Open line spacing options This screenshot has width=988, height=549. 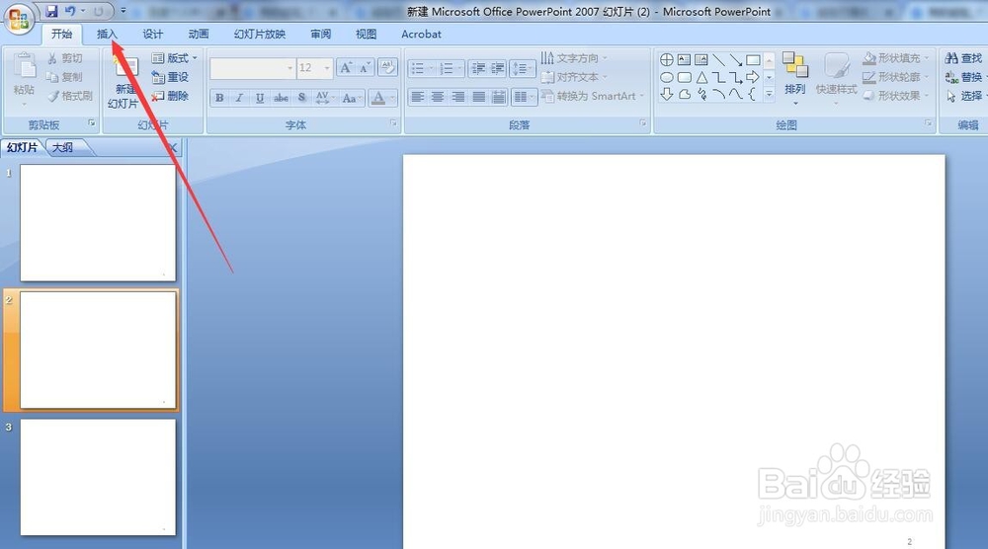(523, 68)
